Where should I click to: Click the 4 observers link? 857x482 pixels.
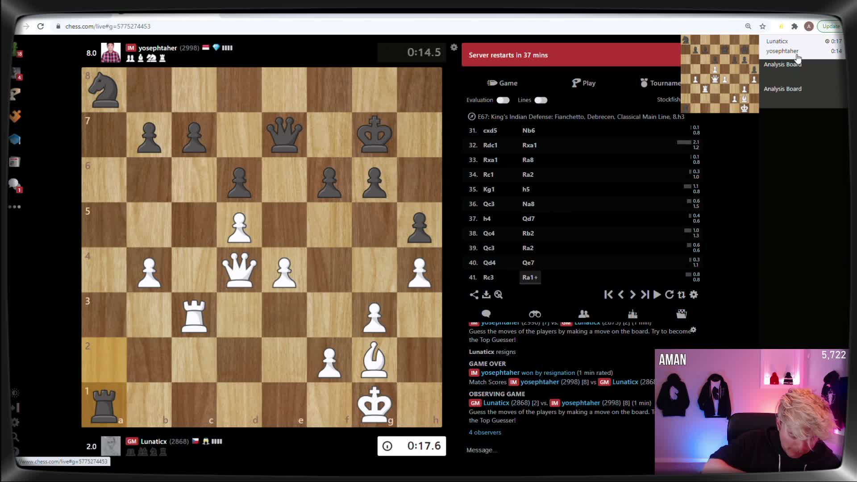point(485,432)
